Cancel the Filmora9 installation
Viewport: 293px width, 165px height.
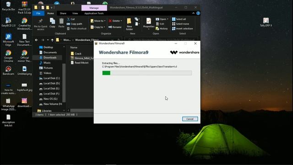[190, 119]
